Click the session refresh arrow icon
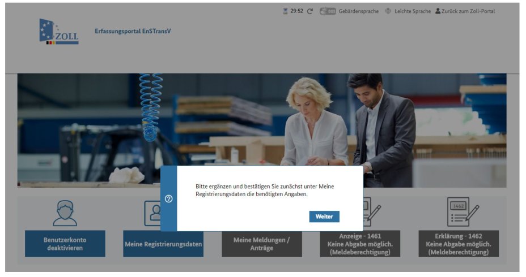The image size is (526, 277). [x=310, y=11]
